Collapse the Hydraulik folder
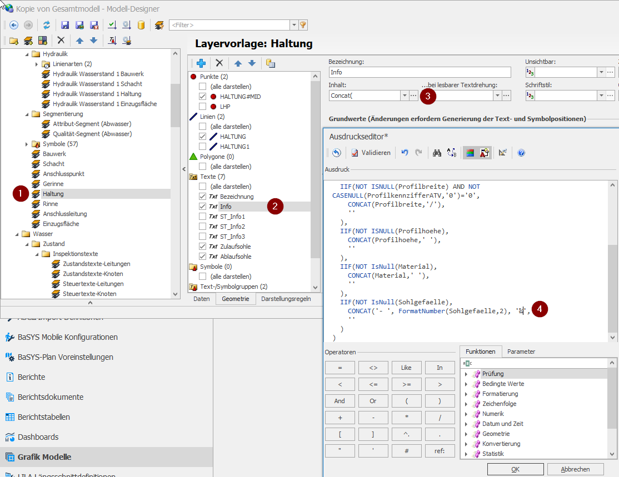Screen dimensions: 619x477 pyautogui.click(x=26, y=54)
